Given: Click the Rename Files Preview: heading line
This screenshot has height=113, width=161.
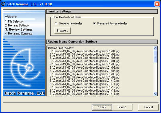Looking at the screenshot, I should (x=60, y=48).
